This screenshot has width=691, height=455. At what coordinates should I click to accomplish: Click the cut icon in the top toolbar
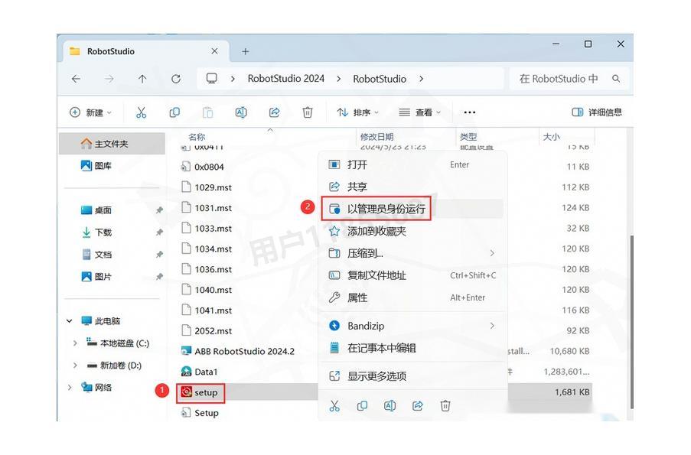coord(141,112)
